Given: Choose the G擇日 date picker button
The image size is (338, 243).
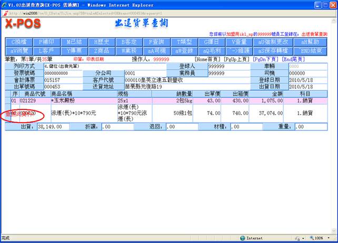Looking at the screenshot, I should pyautogui.click(x=211, y=42).
